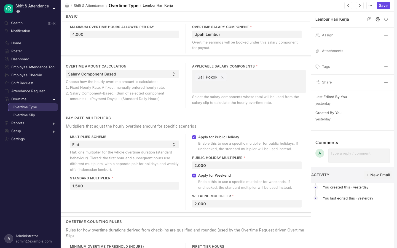
Task: Type a reply in comment box
Action: [x=359, y=156]
